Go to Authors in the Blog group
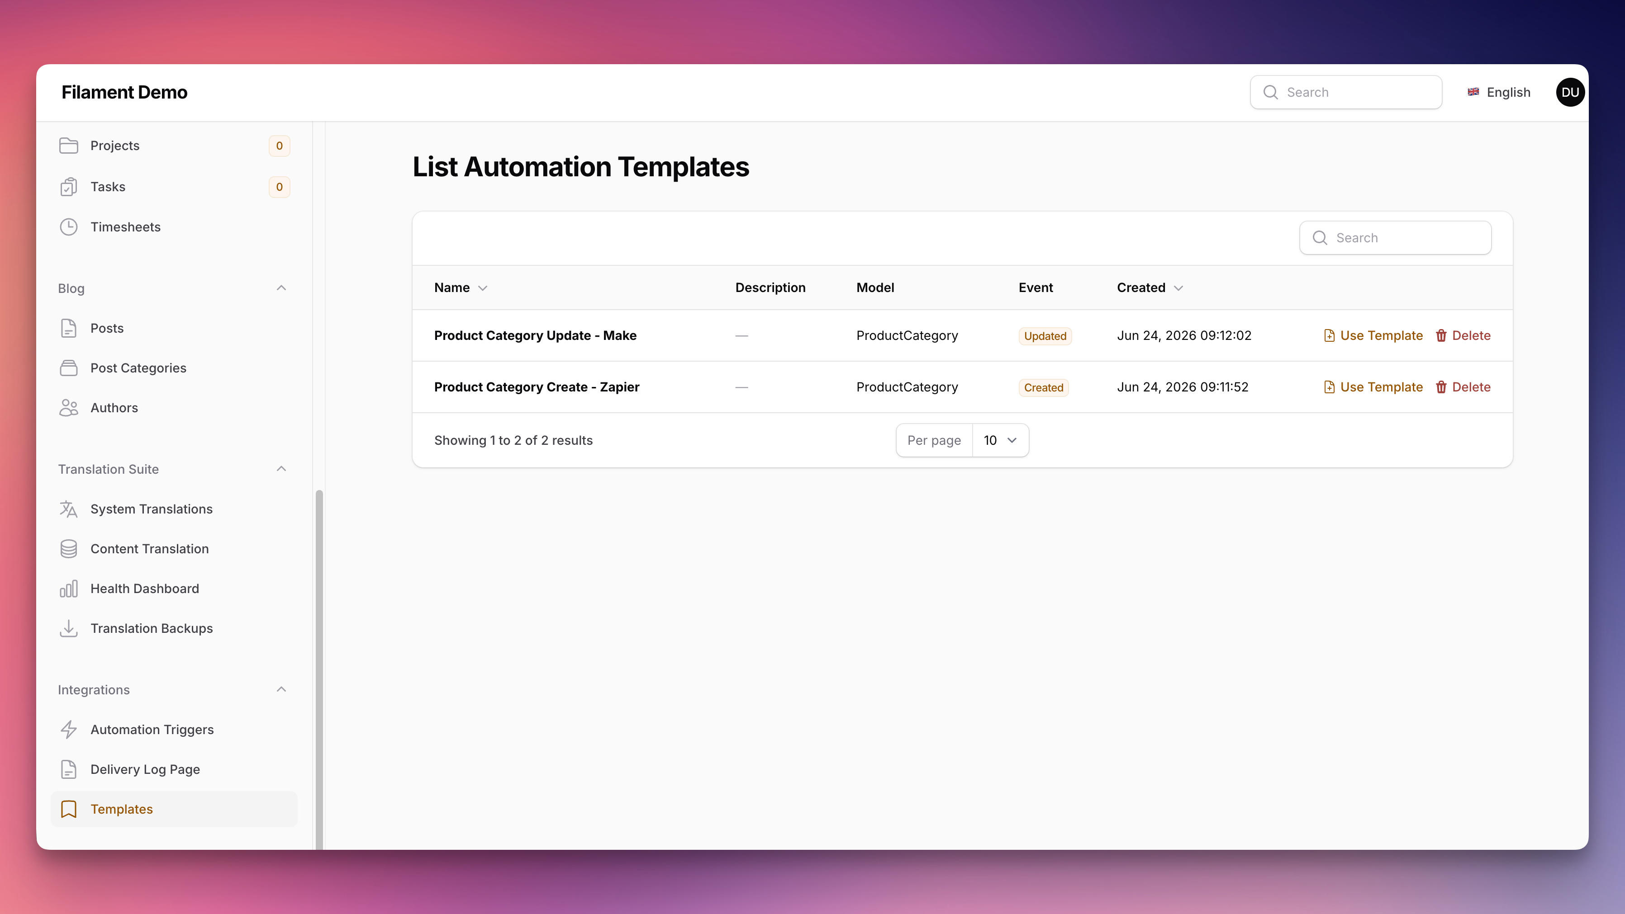This screenshot has height=914, width=1625. [174, 408]
